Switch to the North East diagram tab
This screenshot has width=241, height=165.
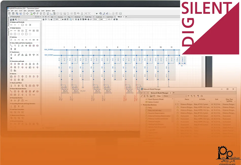click(77, 17)
